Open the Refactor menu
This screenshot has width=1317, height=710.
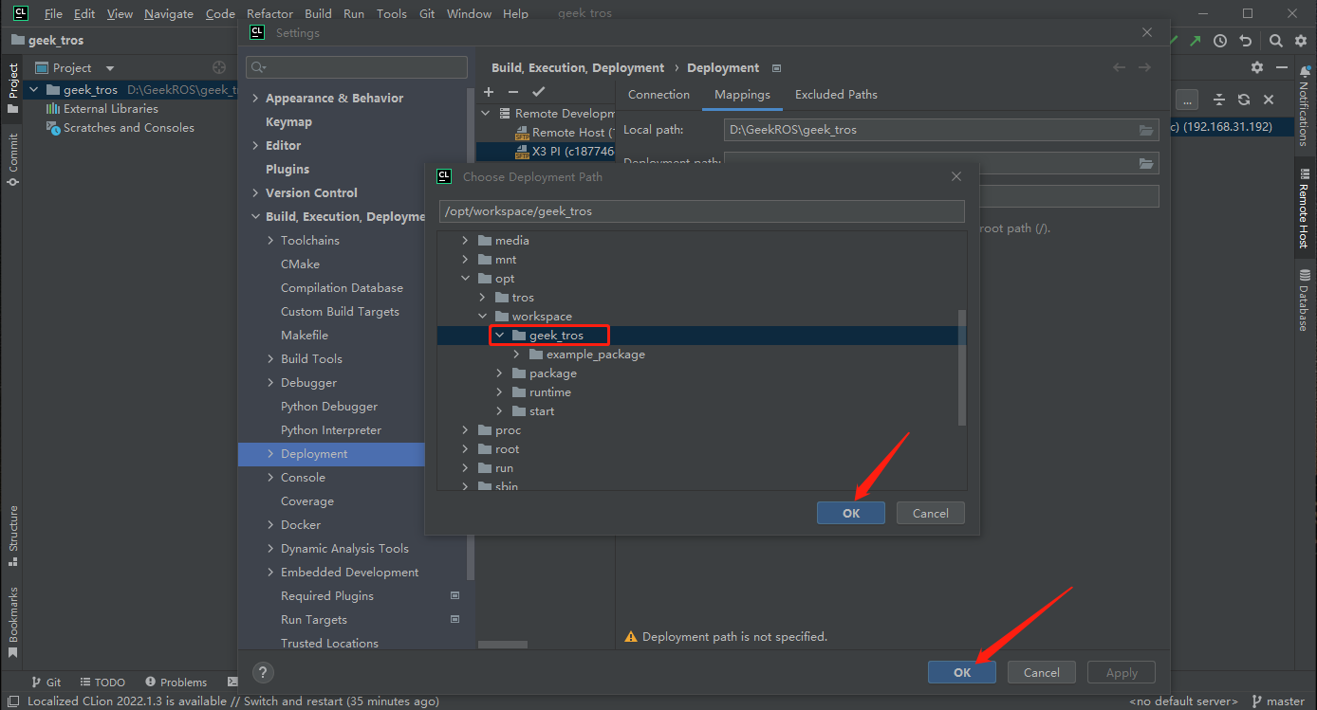269,14
